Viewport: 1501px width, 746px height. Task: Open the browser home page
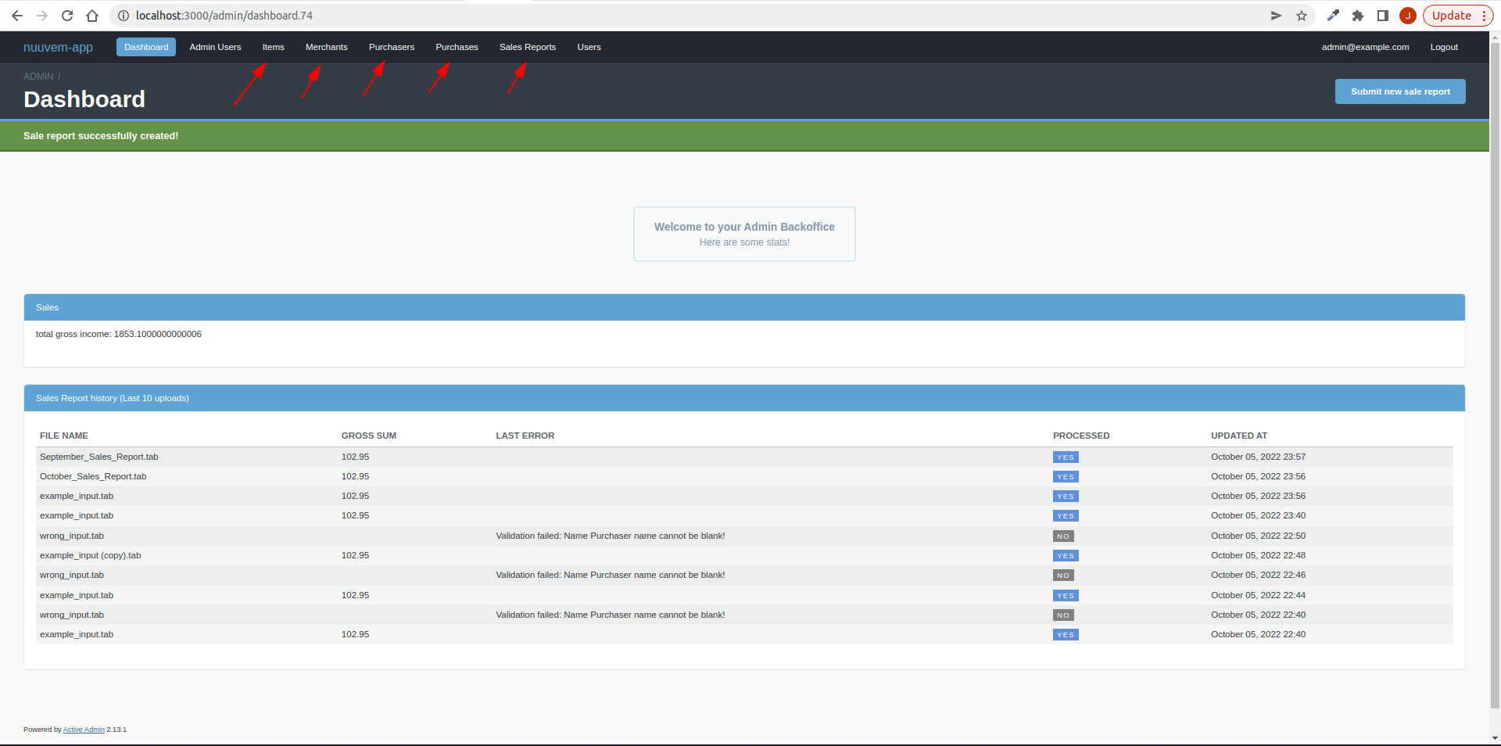92,16
